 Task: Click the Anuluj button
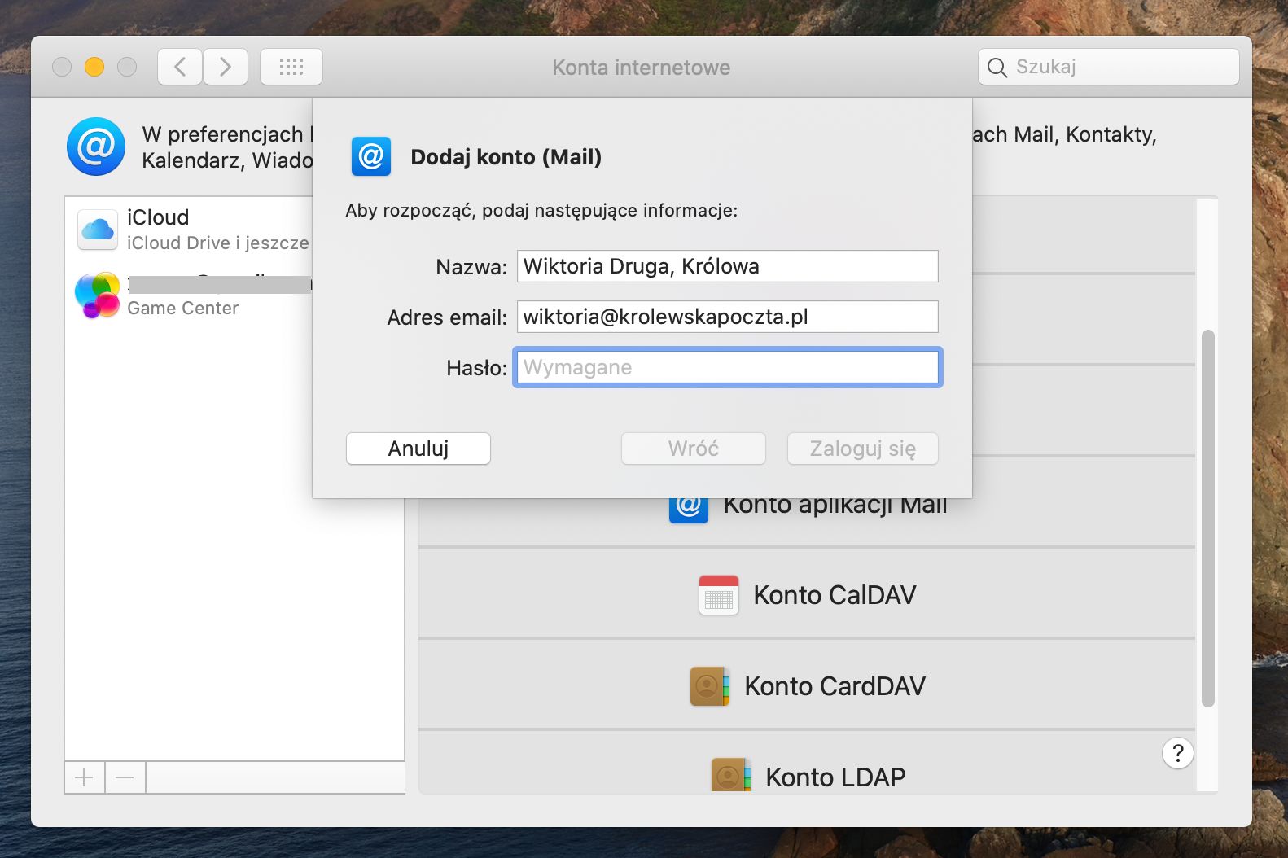click(x=418, y=449)
